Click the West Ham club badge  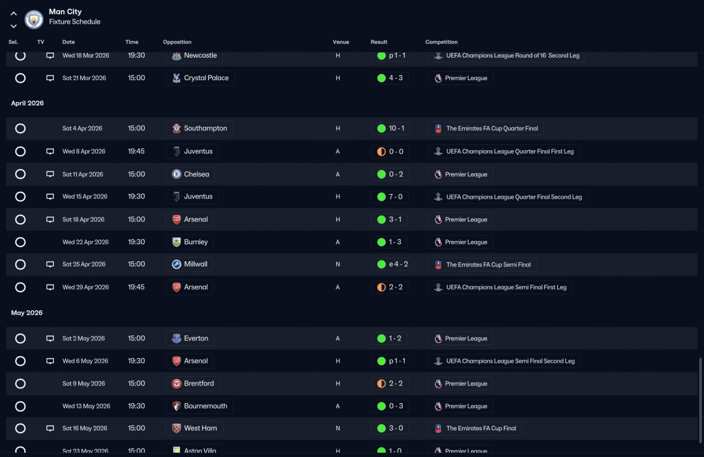176,428
